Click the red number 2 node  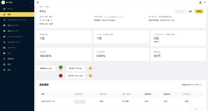coord(61,76)
